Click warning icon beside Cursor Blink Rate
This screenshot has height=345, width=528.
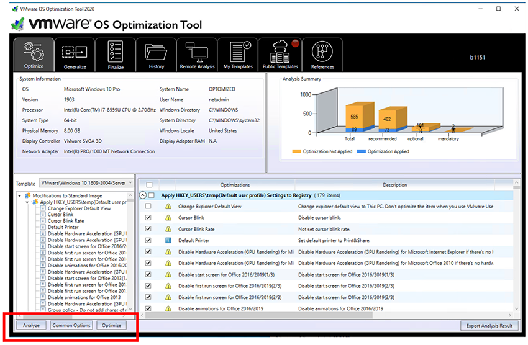(168, 229)
